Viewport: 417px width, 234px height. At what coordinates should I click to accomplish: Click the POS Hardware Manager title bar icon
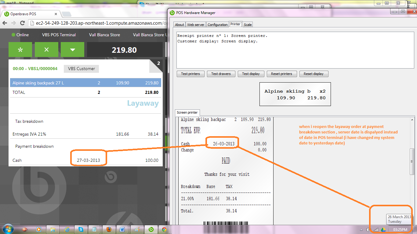pyautogui.click(x=172, y=13)
